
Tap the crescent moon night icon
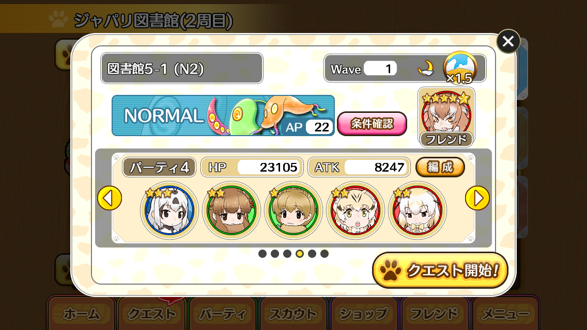pos(426,69)
